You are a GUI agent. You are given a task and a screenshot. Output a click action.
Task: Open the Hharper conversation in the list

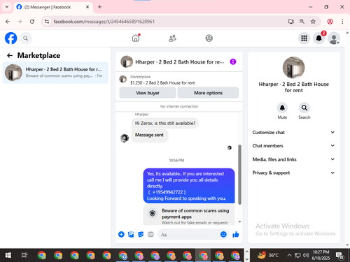(55, 73)
